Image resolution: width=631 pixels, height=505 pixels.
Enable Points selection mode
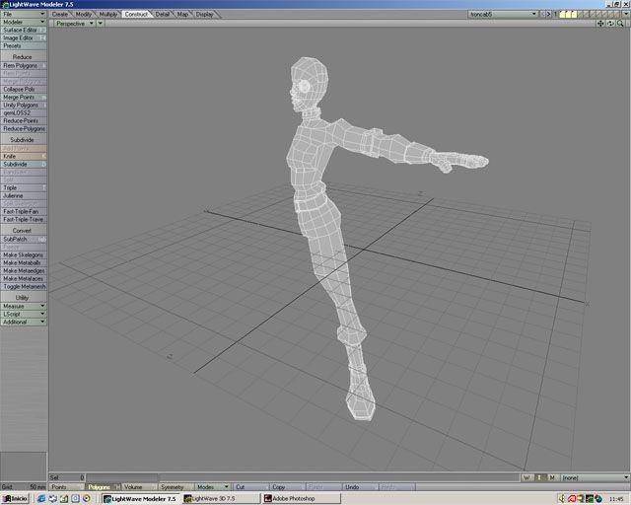(x=67, y=487)
